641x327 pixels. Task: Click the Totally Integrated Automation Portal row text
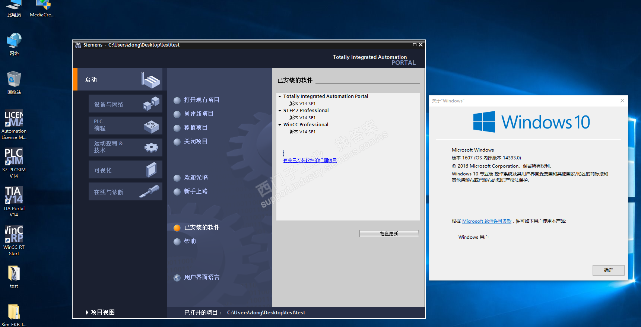[326, 96]
